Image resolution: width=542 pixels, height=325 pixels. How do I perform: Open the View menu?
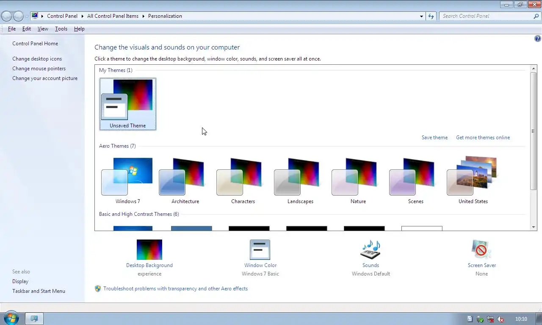pos(43,29)
